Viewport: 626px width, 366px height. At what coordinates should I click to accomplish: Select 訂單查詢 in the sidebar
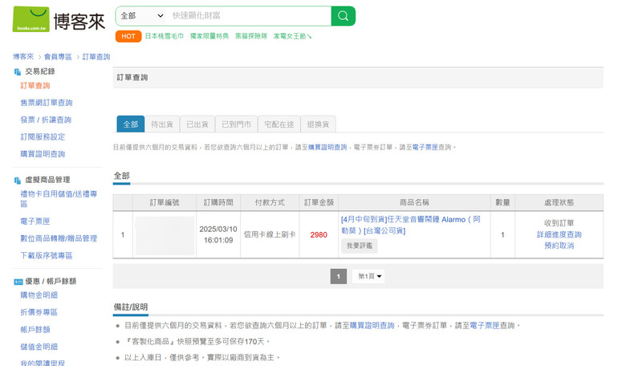(35, 86)
